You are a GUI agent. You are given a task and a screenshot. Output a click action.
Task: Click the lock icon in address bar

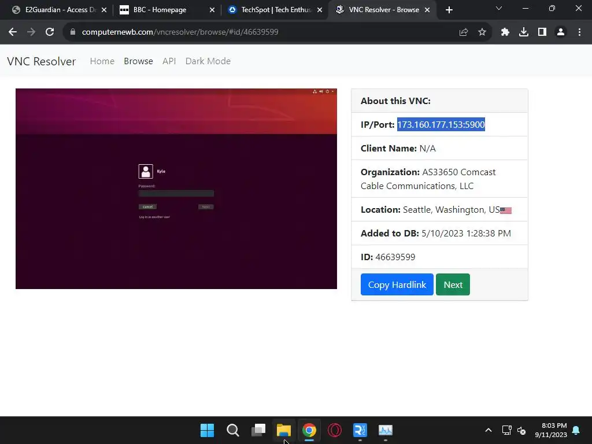[x=73, y=32]
